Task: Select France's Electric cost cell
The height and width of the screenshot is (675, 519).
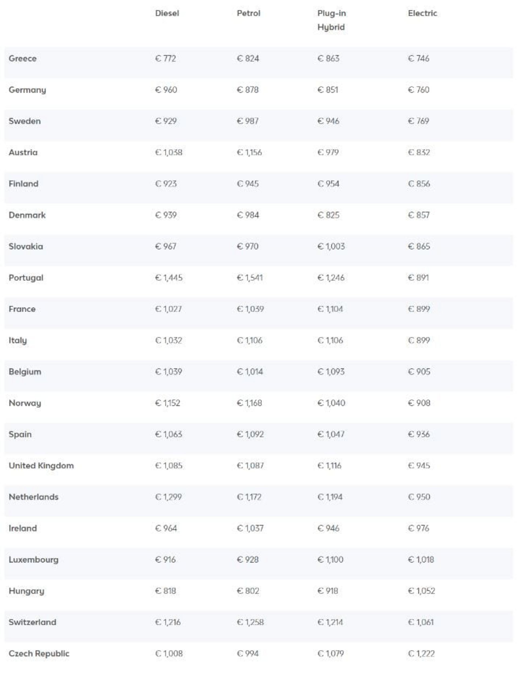Action: point(419,309)
